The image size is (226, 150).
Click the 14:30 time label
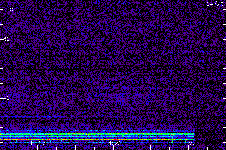pyautogui.click(x=113, y=143)
